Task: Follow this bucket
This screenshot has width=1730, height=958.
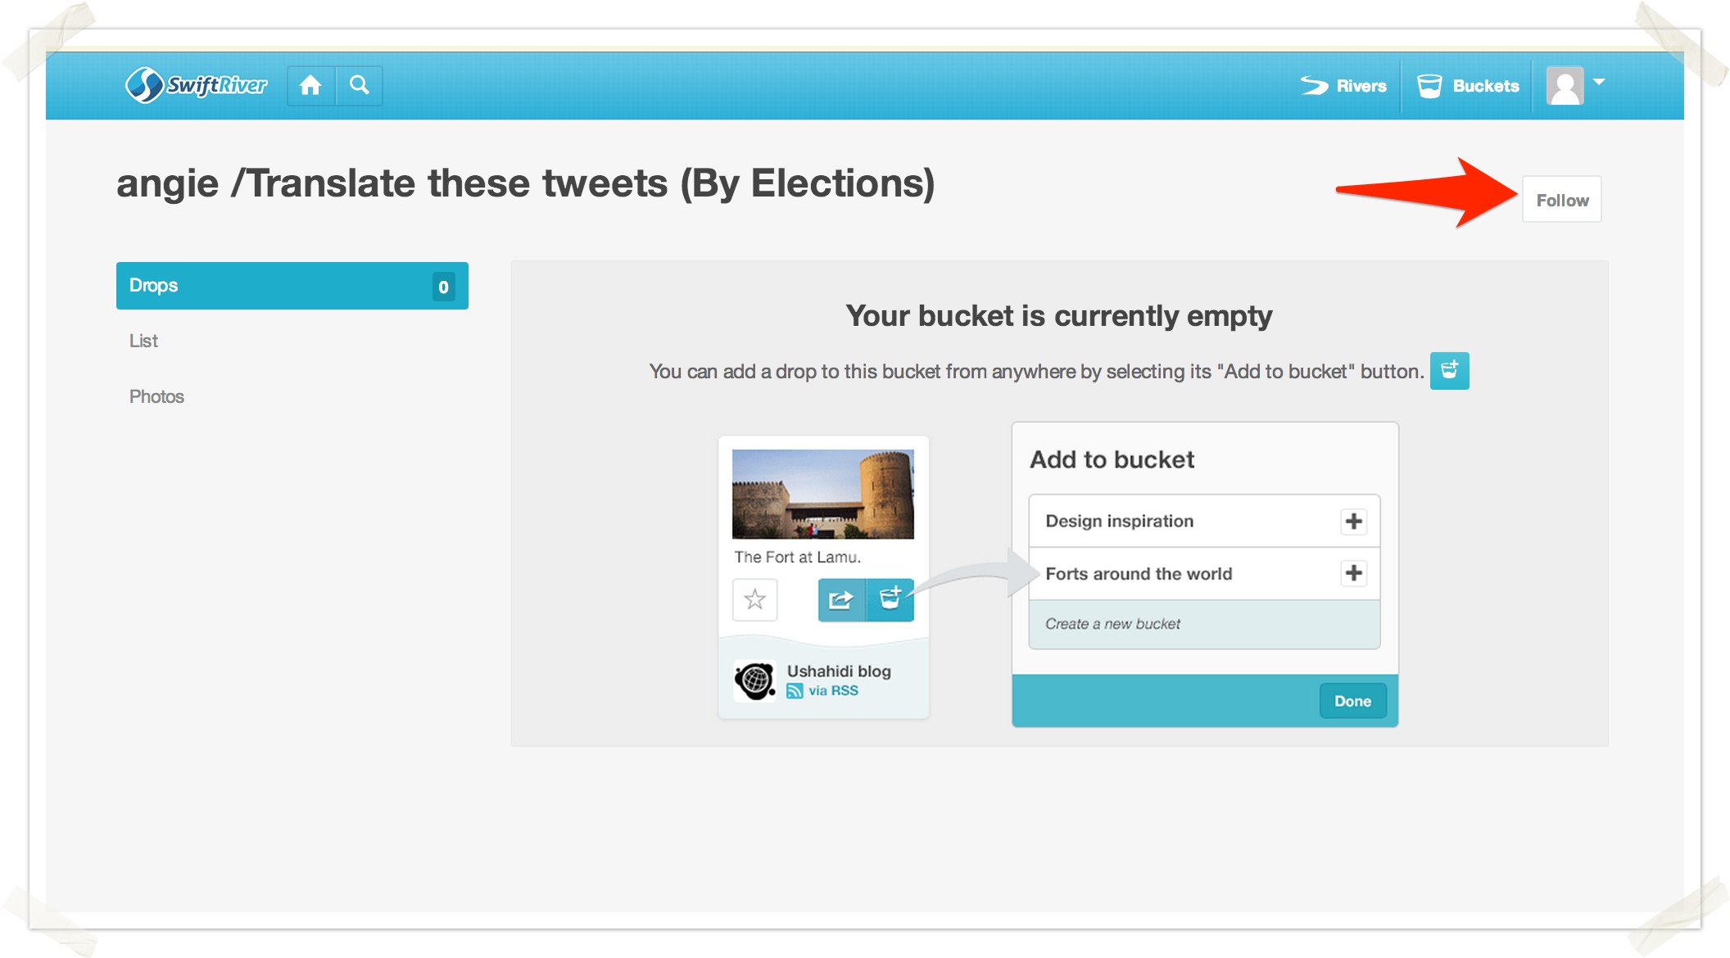Action: click(1561, 200)
